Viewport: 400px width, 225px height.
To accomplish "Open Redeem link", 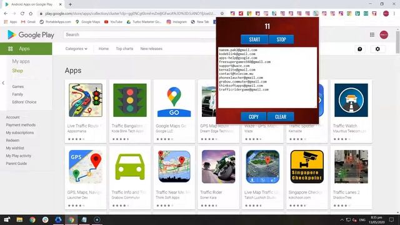I will [12, 140].
